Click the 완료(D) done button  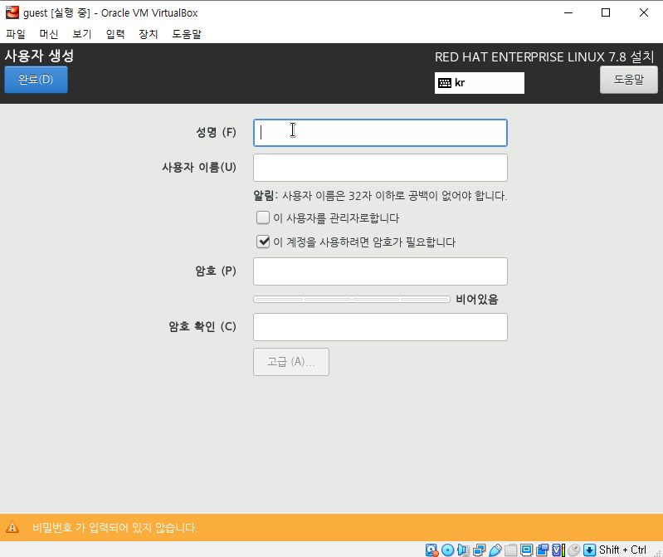click(36, 80)
